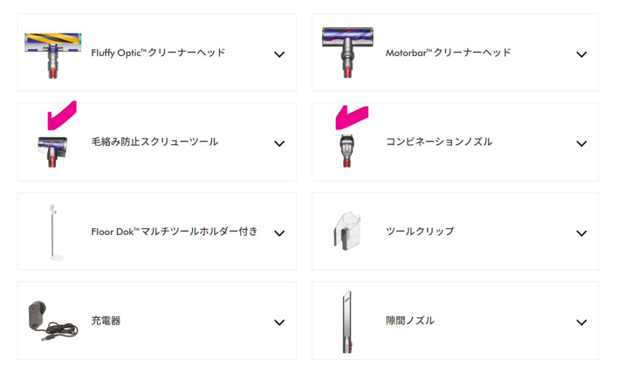Expand the ツールクリップ chevron

point(581,233)
